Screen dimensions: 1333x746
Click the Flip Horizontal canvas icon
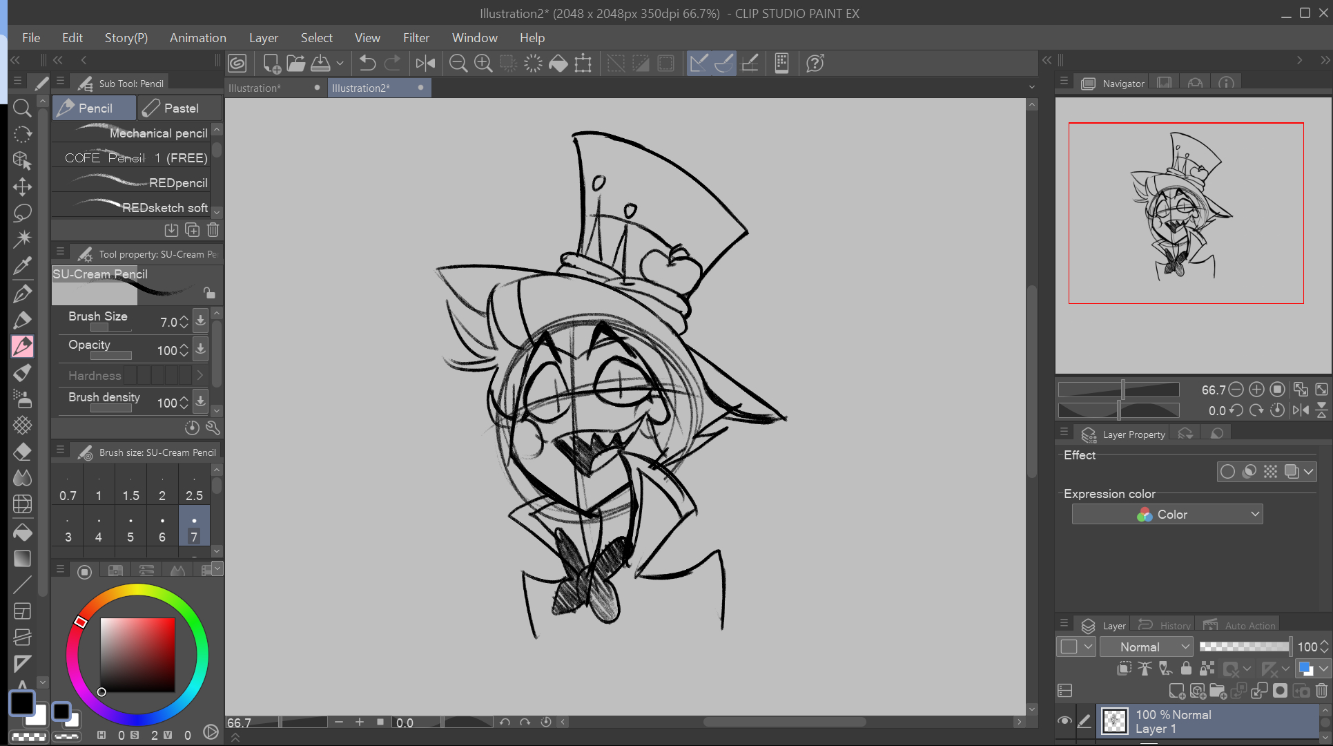coord(425,64)
